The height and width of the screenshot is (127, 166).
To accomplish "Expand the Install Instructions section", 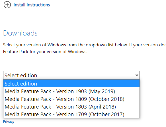I will (27, 5).
